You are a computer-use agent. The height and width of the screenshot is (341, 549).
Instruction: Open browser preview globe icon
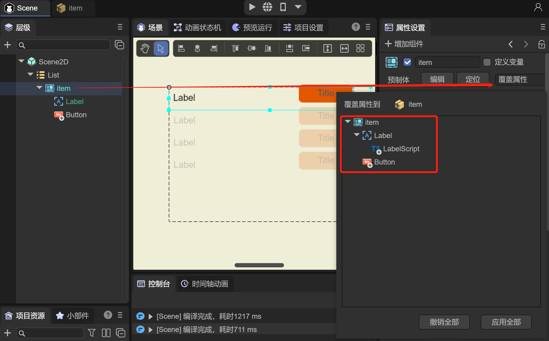coord(267,7)
